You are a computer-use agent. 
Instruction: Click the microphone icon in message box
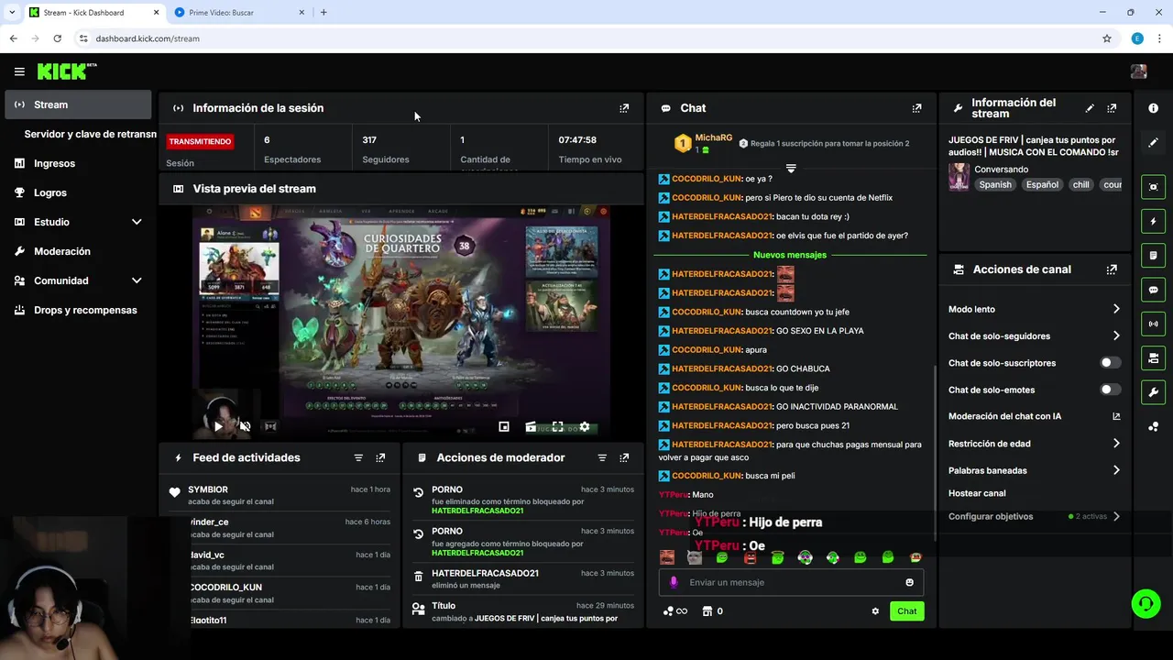674,582
